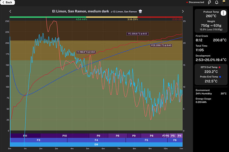Click the chef hat icon beside title
Screen dimensions: 229x152
coord(140,11)
